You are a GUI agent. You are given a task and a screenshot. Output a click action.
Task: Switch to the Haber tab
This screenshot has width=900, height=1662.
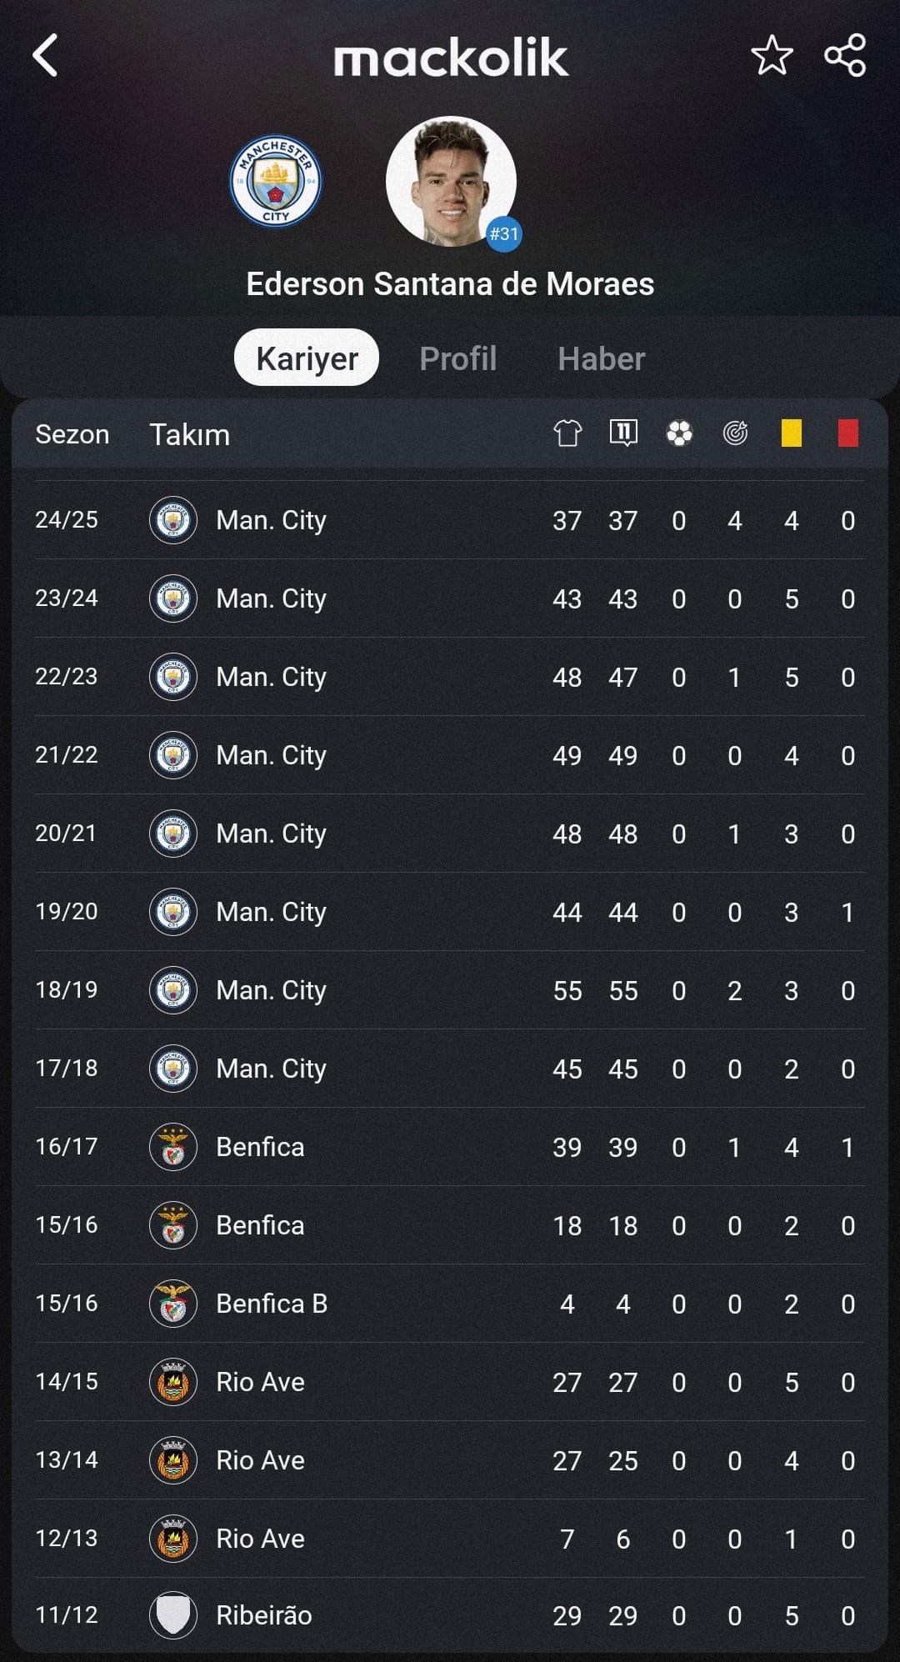coord(602,358)
